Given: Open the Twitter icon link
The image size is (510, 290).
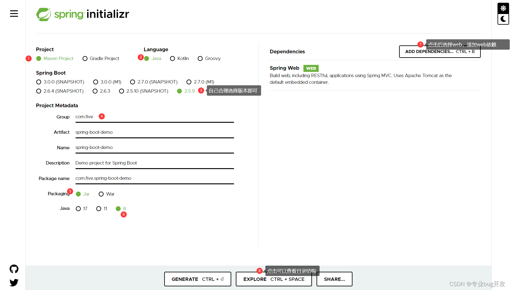Looking at the screenshot, I should tap(14, 283).
